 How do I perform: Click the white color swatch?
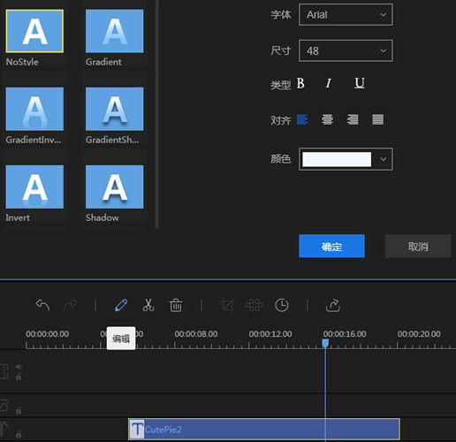(x=337, y=159)
